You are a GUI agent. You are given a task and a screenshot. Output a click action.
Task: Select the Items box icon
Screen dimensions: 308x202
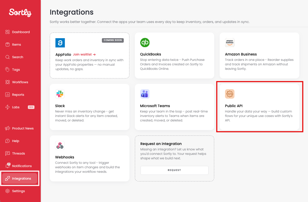[7, 44]
